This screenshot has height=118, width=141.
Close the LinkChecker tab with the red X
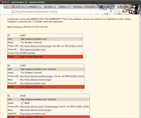click(x=126, y=7)
